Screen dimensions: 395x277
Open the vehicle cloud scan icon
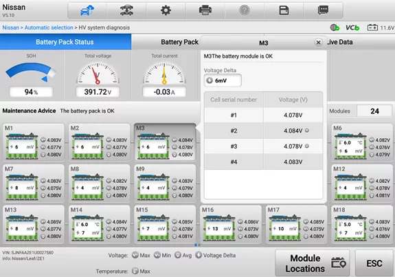[87, 10]
